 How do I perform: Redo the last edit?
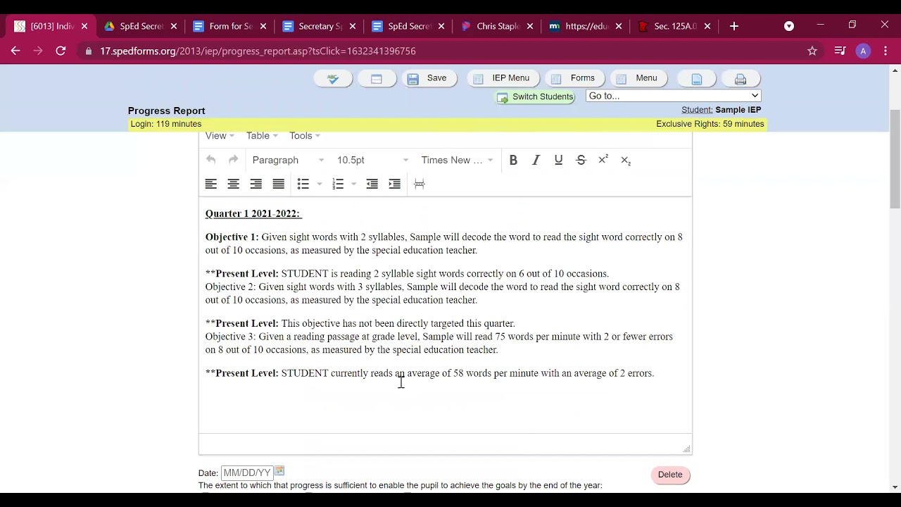[x=234, y=160]
